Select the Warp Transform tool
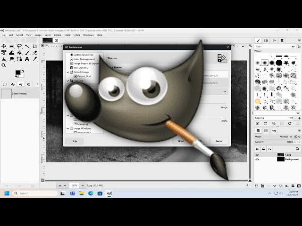The width and height of the screenshot is (302, 226). pyautogui.click(x=11, y=53)
